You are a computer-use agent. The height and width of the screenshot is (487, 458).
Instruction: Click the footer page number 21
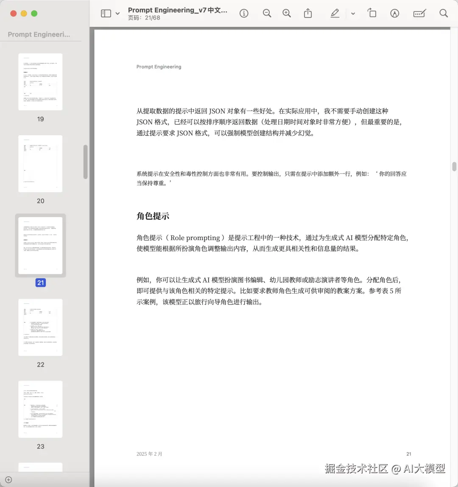tap(409, 454)
